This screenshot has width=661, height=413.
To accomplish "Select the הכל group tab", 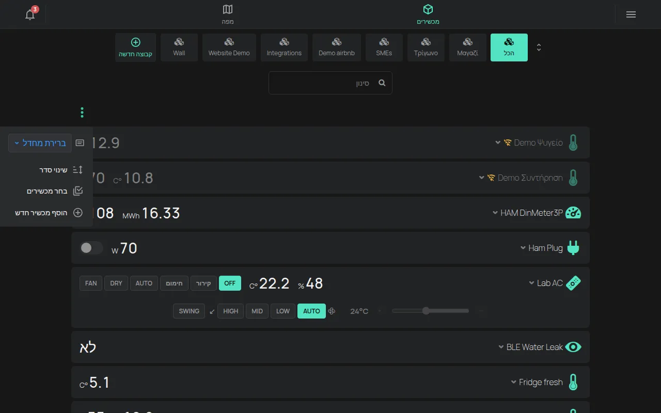I will [509, 47].
